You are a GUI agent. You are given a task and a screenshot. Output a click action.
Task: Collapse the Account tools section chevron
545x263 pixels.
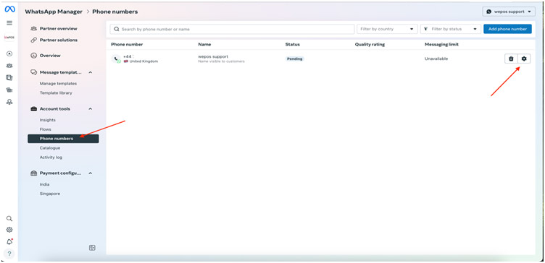click(x=91, y=109)
